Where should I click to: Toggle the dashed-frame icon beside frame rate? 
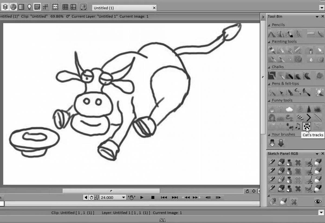click(x=97, y=198)
